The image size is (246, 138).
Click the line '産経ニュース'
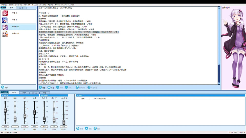tap(44, 53)
